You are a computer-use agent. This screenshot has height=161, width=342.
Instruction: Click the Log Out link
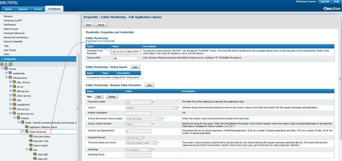click(325, 2)
